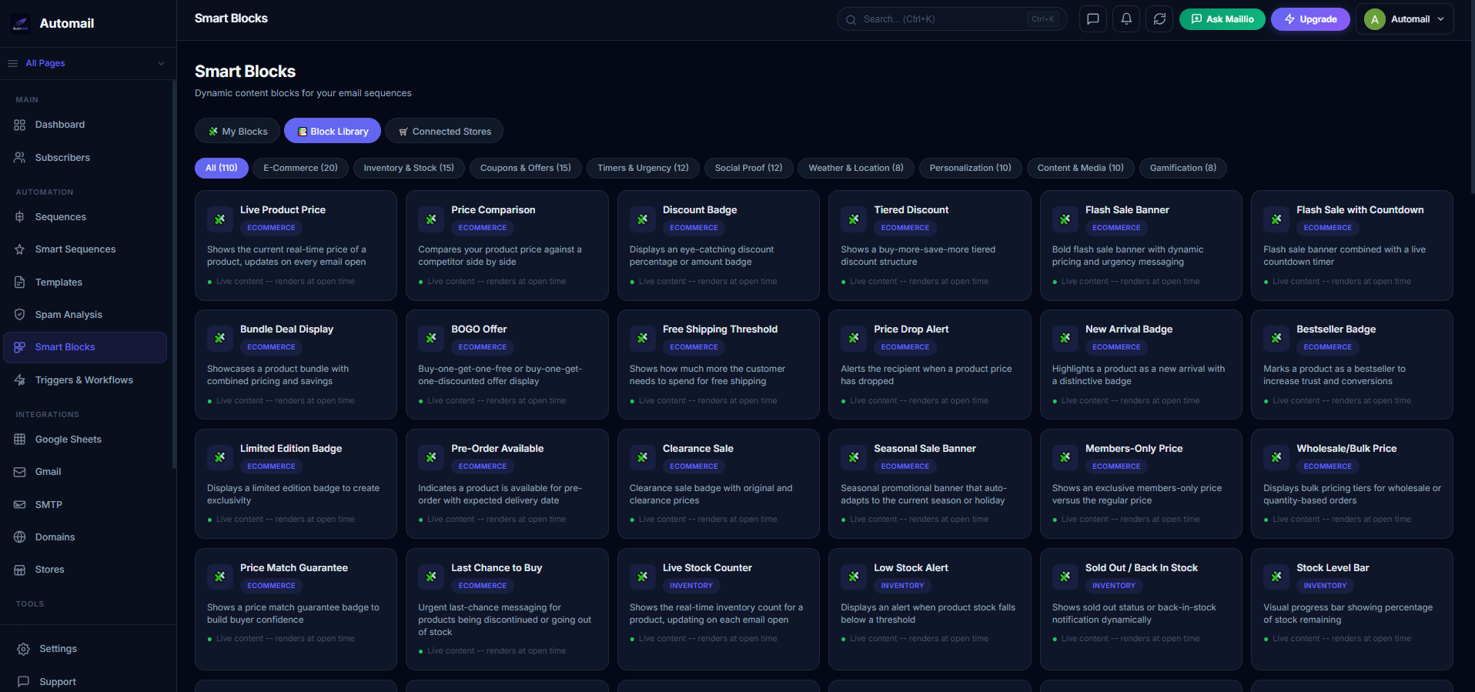
Task: Open the Smart Blocks sidebar link
Action: pos(85,347)
